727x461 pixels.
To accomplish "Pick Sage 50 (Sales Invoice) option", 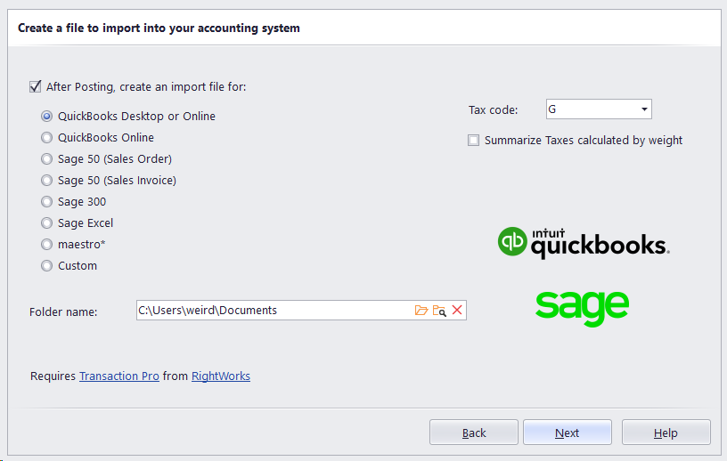I will click(47, 181).
